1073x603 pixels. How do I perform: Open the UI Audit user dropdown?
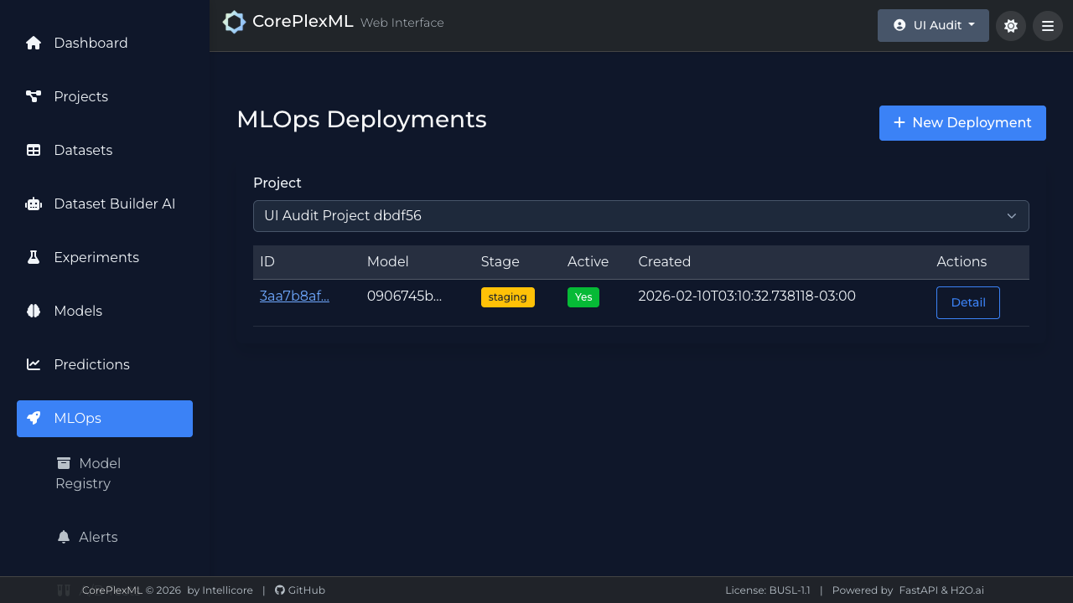[x=933, y=26]
